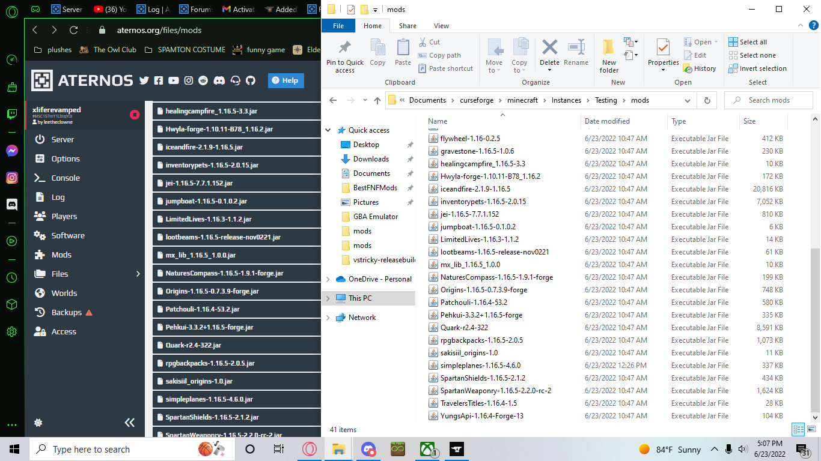Open The Owl Club bookmark
This screenshot has width=821, height=461.
click(108, 50)
